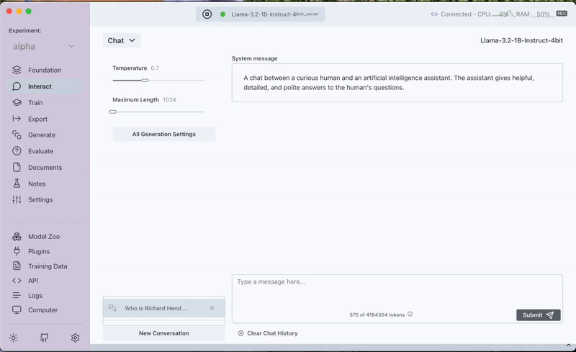The image size is (576, 352).
Task: Open the Chat mode dropdown
Action: tap(122, 41)
